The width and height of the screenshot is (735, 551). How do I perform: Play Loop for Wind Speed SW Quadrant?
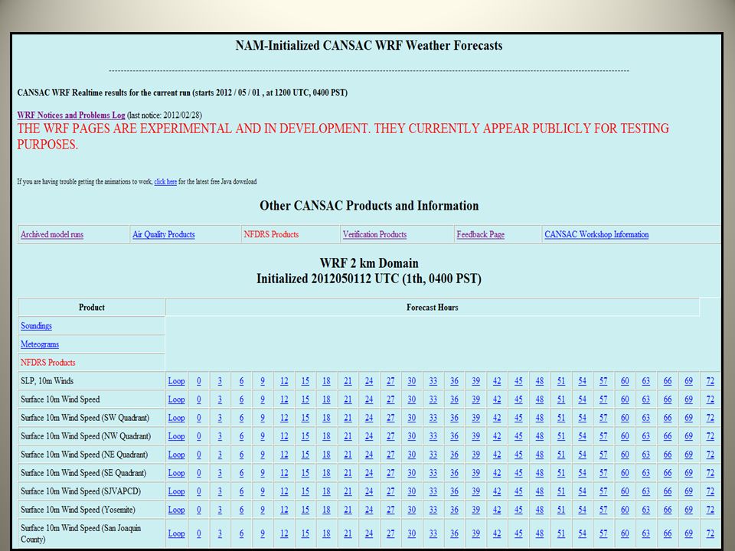click(x=176, y=418)
